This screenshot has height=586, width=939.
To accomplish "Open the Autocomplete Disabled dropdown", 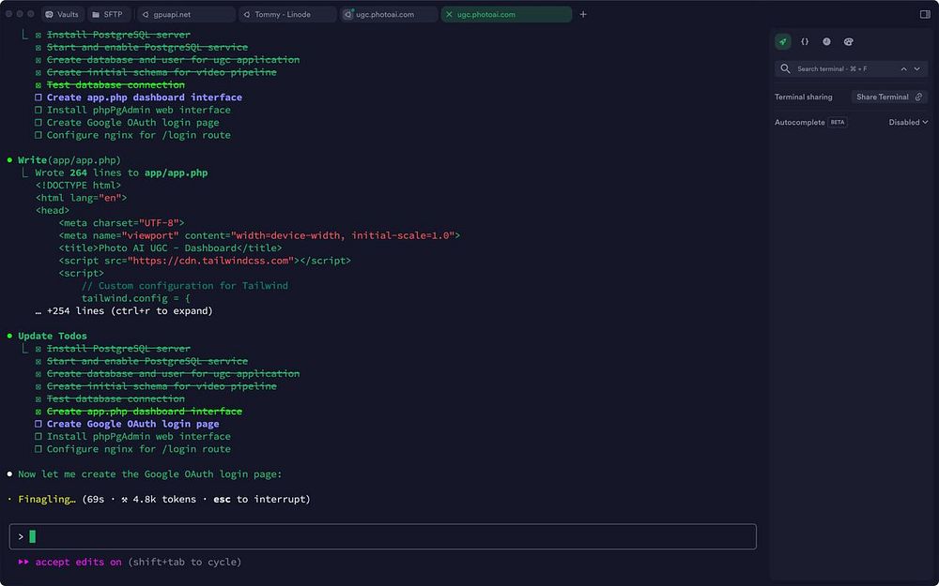I will 908,122.
